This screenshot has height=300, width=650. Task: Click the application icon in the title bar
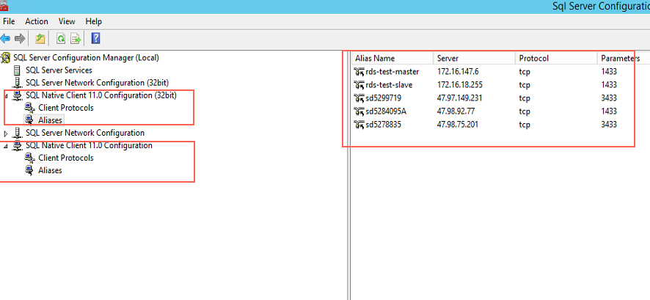pos(4,4)
